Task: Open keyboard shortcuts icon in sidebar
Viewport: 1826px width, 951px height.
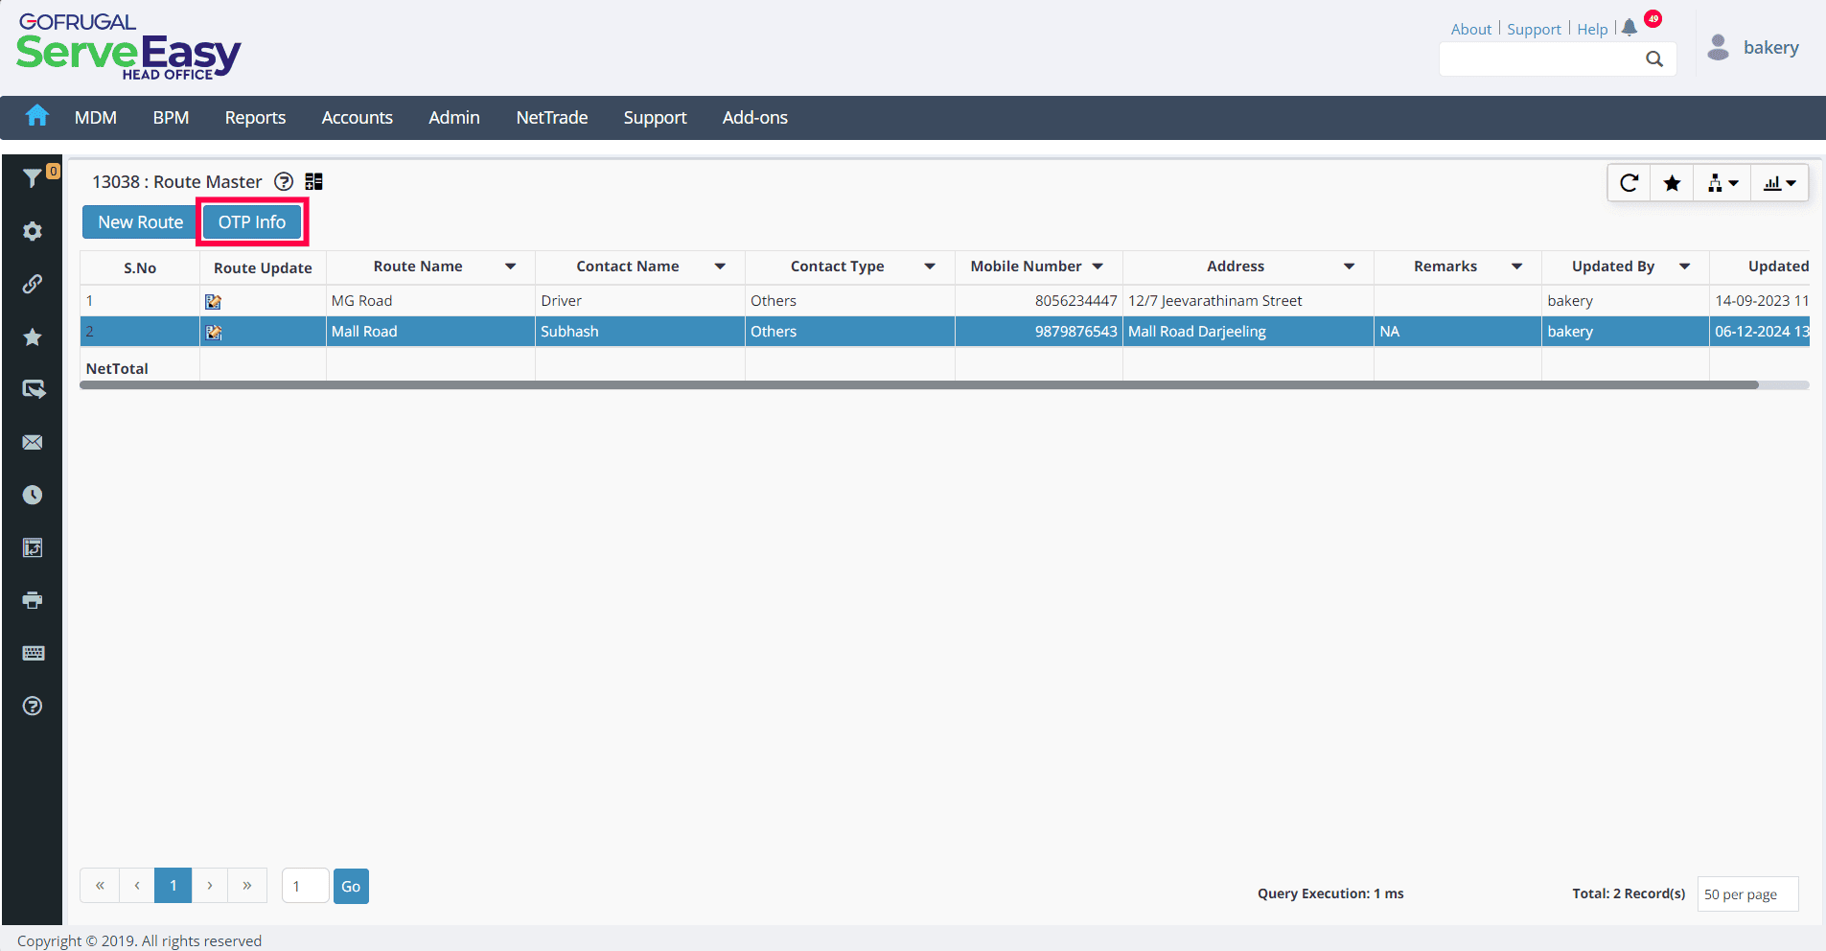Action: coord(33,653)
